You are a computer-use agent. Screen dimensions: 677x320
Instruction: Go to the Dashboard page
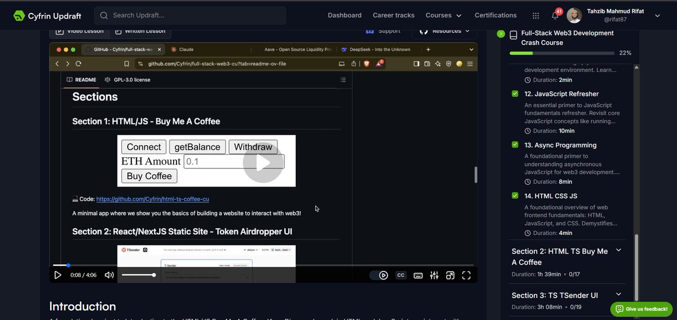click(345, 15)
